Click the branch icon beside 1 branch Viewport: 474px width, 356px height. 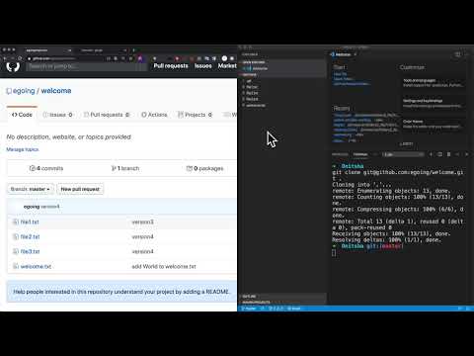tap(114, 168)
